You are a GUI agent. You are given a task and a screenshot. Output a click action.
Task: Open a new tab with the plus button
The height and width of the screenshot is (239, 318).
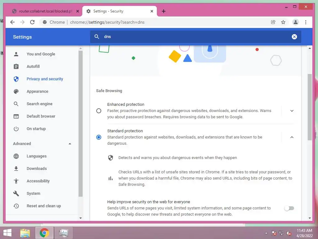(x=164, y=11)
